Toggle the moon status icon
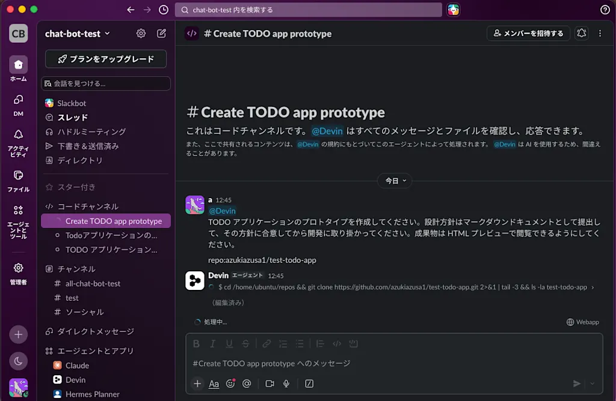Screen dimensions: 616x401 [19, 361]
